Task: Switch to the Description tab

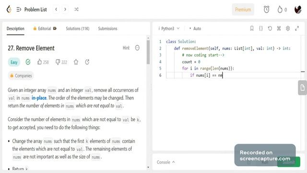Action: click(x=15, y=29)
